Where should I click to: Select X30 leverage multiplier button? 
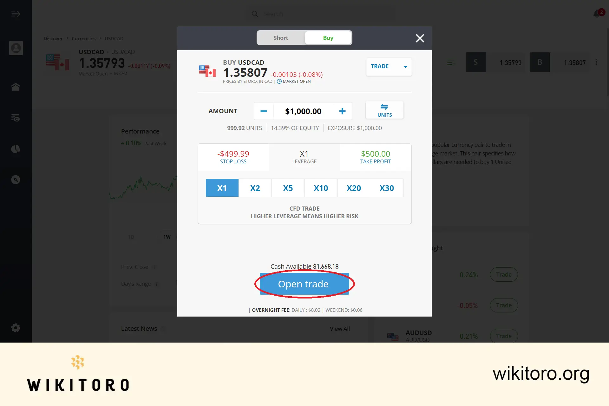[387, 187]
